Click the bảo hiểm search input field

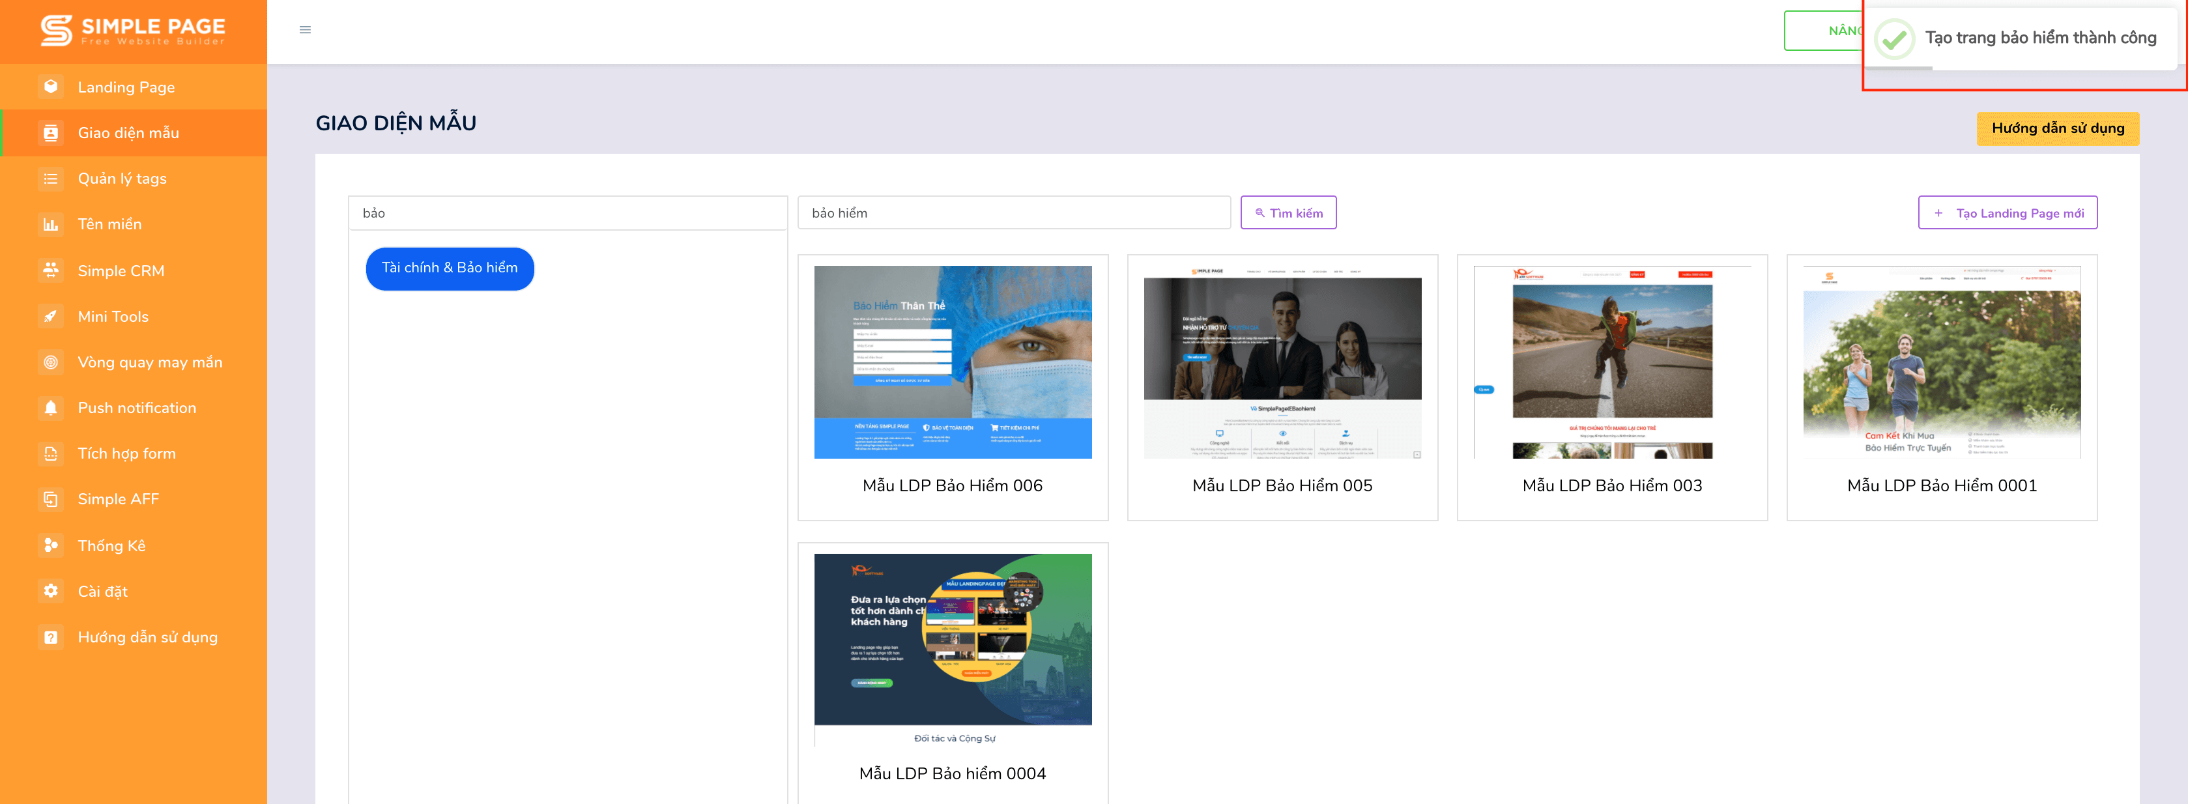pos(1015,212)
